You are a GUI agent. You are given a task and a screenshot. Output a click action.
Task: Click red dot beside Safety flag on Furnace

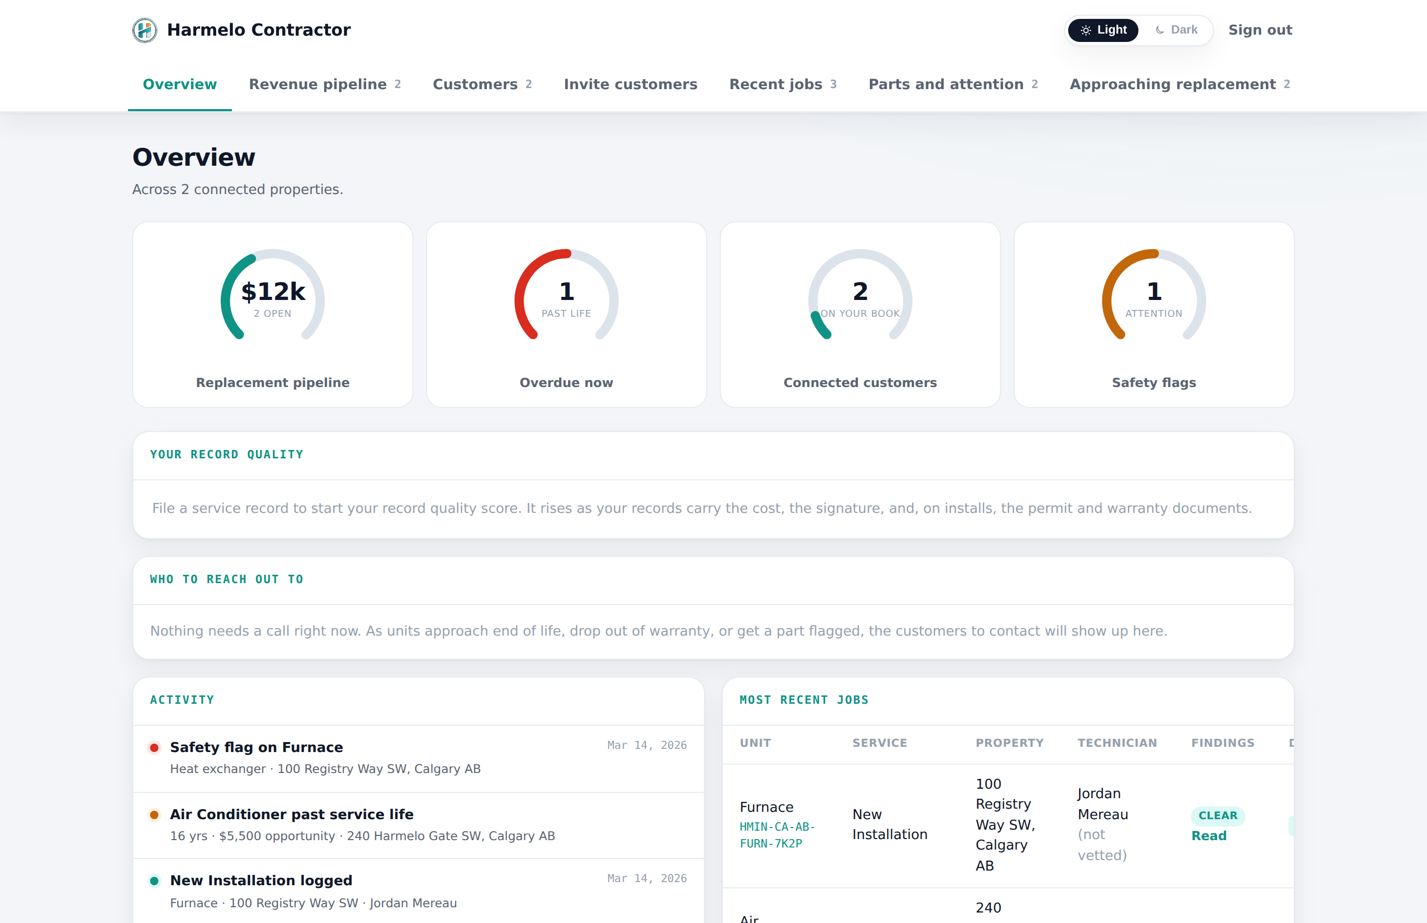(154, 747)
